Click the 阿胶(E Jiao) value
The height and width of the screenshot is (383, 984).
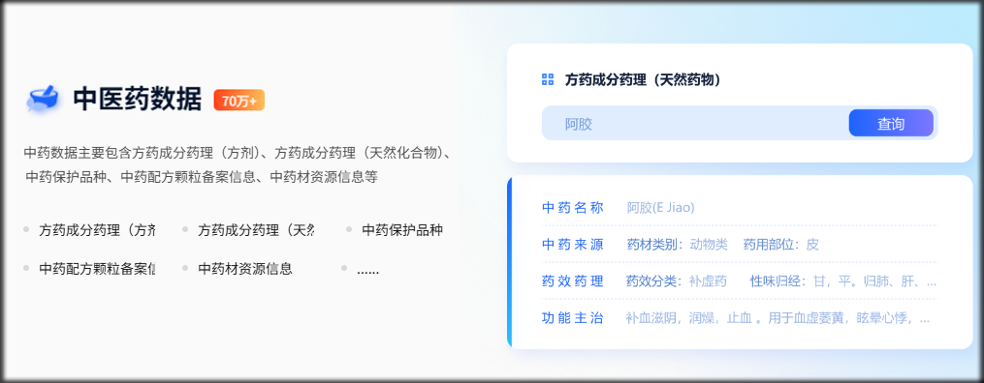click(x=661, y=208)
